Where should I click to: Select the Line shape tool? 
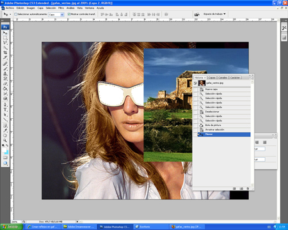[x=5, y=119]
